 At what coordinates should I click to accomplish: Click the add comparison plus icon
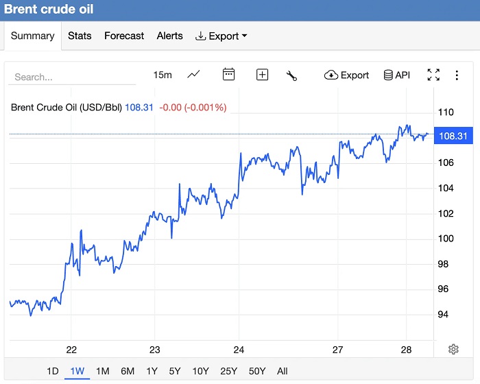(x=262, y=75)
